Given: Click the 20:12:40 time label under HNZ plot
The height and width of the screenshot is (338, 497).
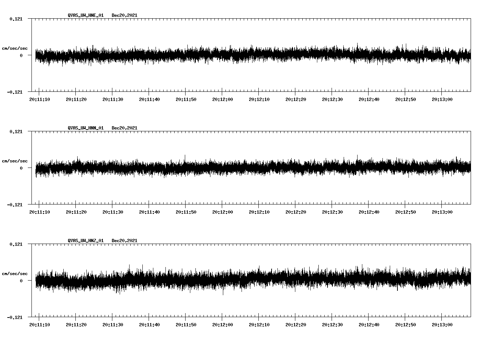Looking at the screenshot, I should point(369,324).
